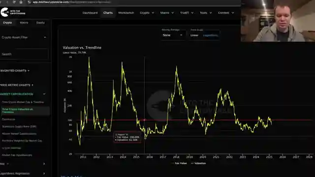This screenshot has width=315, height=177.
Task: Select the Equity sidebar tab
Action: click(40, 23)
